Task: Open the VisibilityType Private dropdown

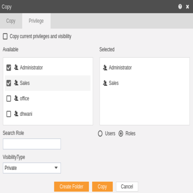Action: pos(32,168)
